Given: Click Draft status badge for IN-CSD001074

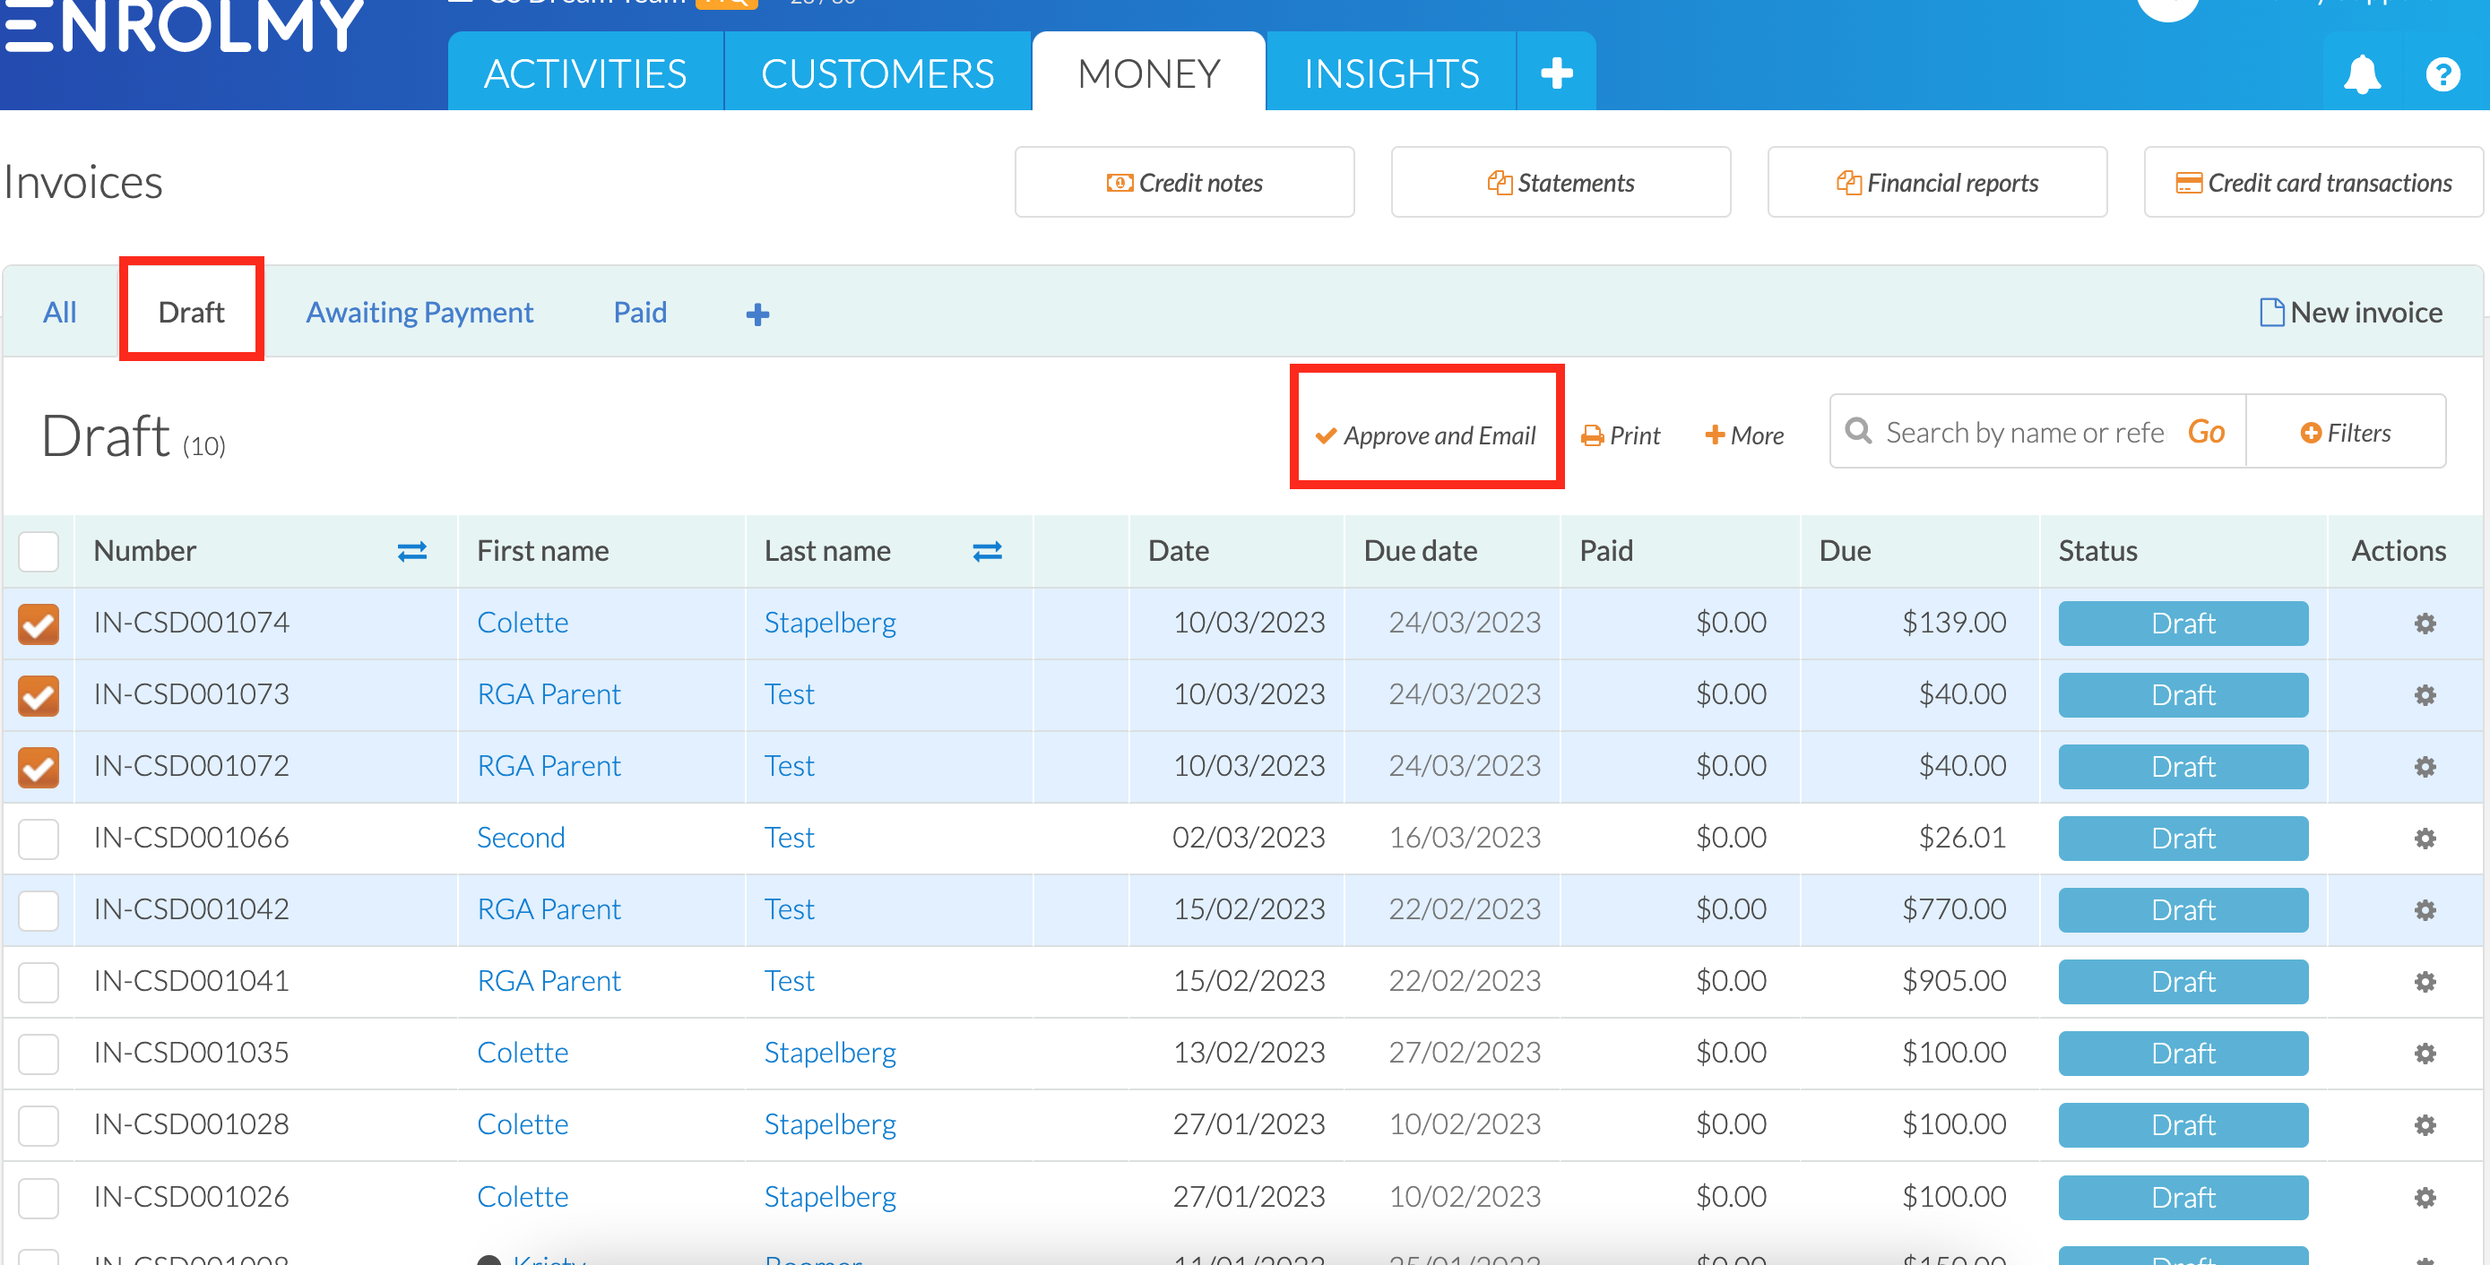Looking at the screenshot, I should (2183, 624).
